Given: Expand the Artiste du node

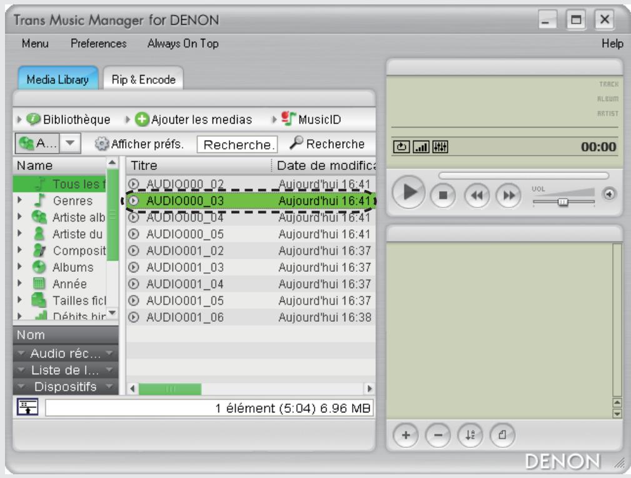Looking at the screenshot, I should (20, 233).
